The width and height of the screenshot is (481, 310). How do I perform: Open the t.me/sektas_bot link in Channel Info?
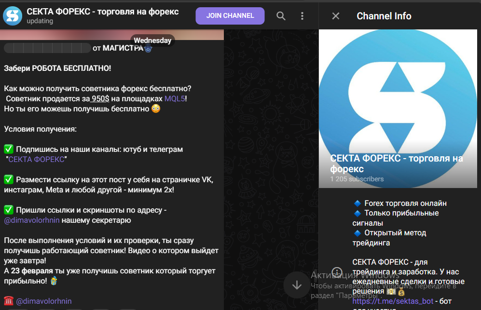[393, 301]
